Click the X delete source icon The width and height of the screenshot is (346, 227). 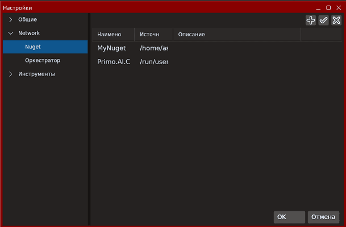[336, 20]
